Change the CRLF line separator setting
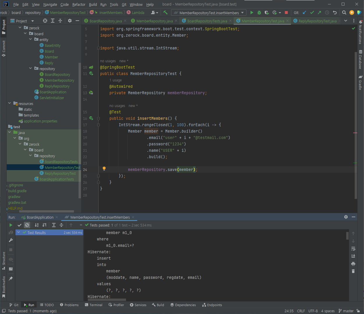Viewport: 364px width, 314px height. tap(301, 311)
